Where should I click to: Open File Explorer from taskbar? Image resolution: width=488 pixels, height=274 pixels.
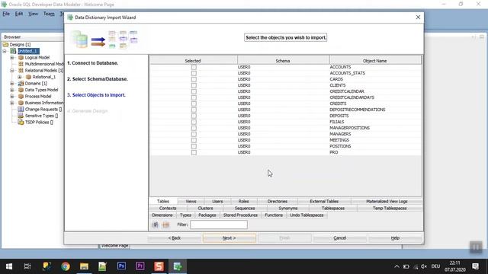point(84,266)
